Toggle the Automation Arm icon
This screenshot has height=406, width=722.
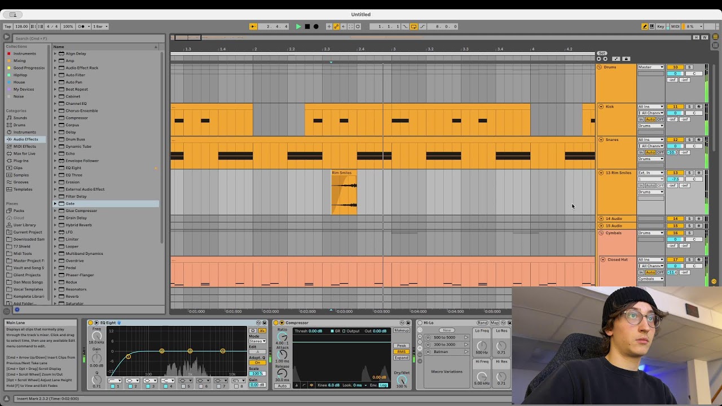(x=337, y=27)
